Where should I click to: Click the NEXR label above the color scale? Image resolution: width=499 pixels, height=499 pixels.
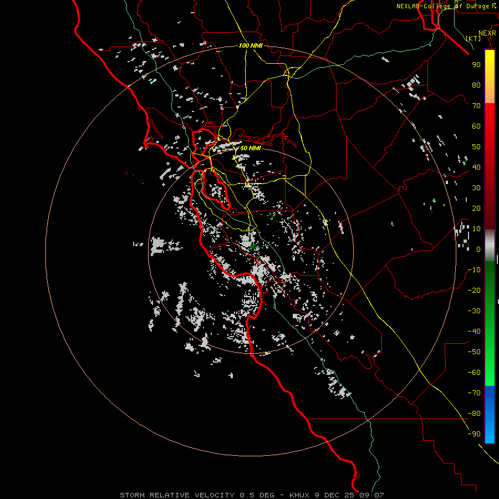(x=487, y=33)
